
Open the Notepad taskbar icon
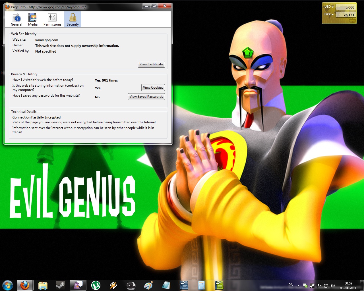point(166,285)
